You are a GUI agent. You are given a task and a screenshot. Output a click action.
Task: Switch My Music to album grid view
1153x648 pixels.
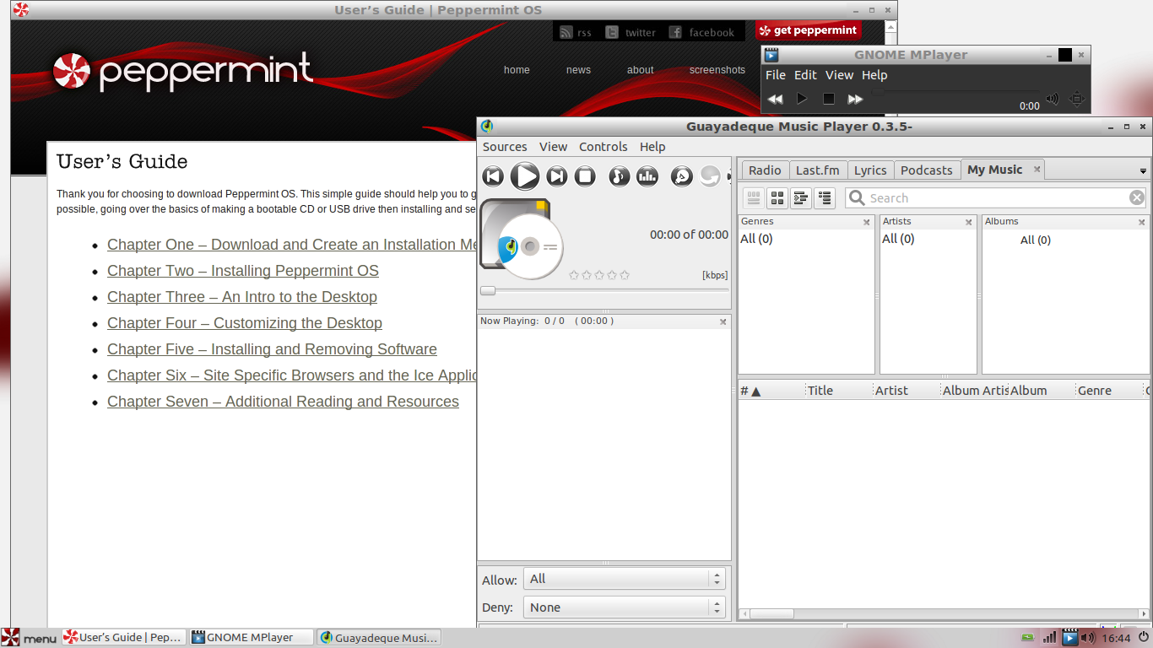point(777,198)
